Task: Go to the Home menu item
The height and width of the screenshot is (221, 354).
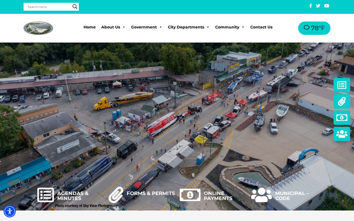Action: pos(90,27)
